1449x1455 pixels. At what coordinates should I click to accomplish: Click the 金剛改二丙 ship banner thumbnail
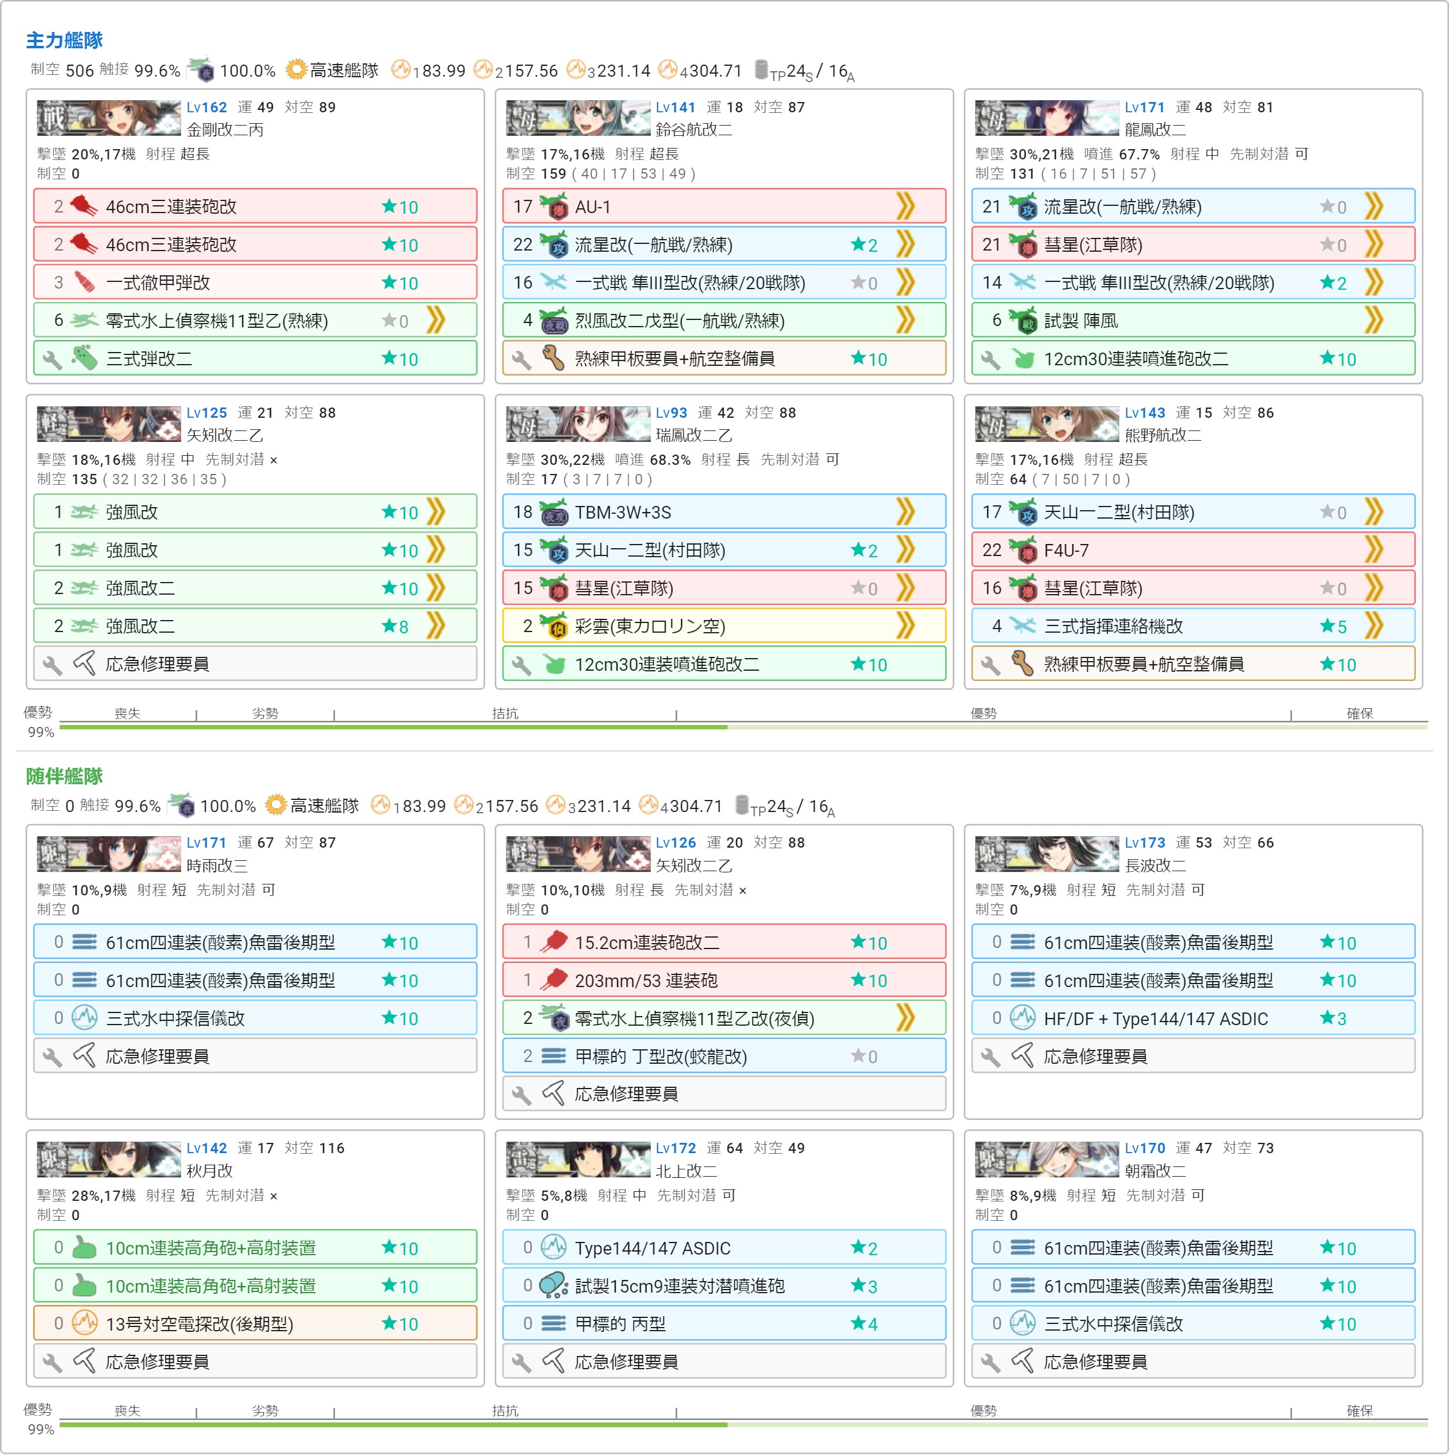coord(109,118)
